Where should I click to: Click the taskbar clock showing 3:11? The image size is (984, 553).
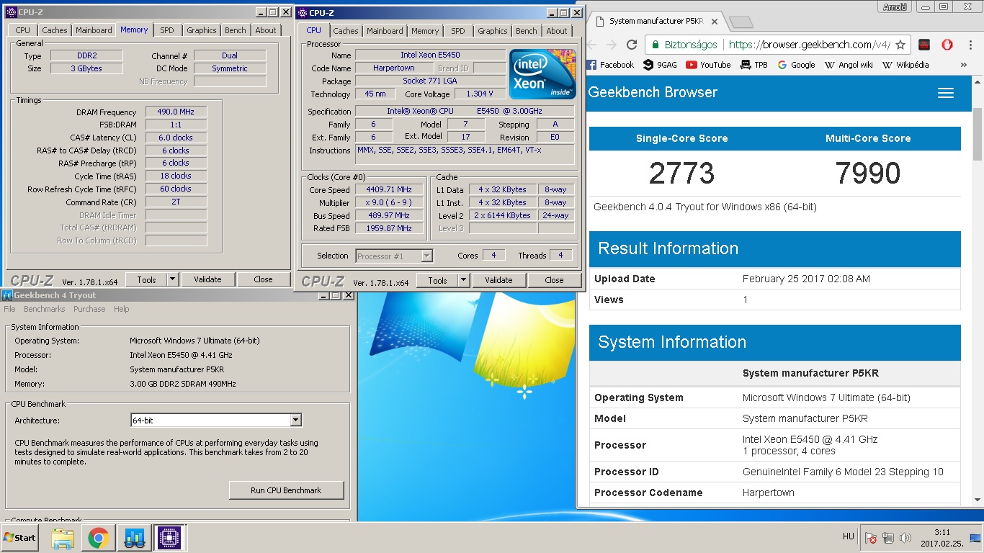[x=941, y=538]
